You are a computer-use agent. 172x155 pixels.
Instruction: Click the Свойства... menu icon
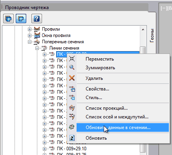(72, 89)
